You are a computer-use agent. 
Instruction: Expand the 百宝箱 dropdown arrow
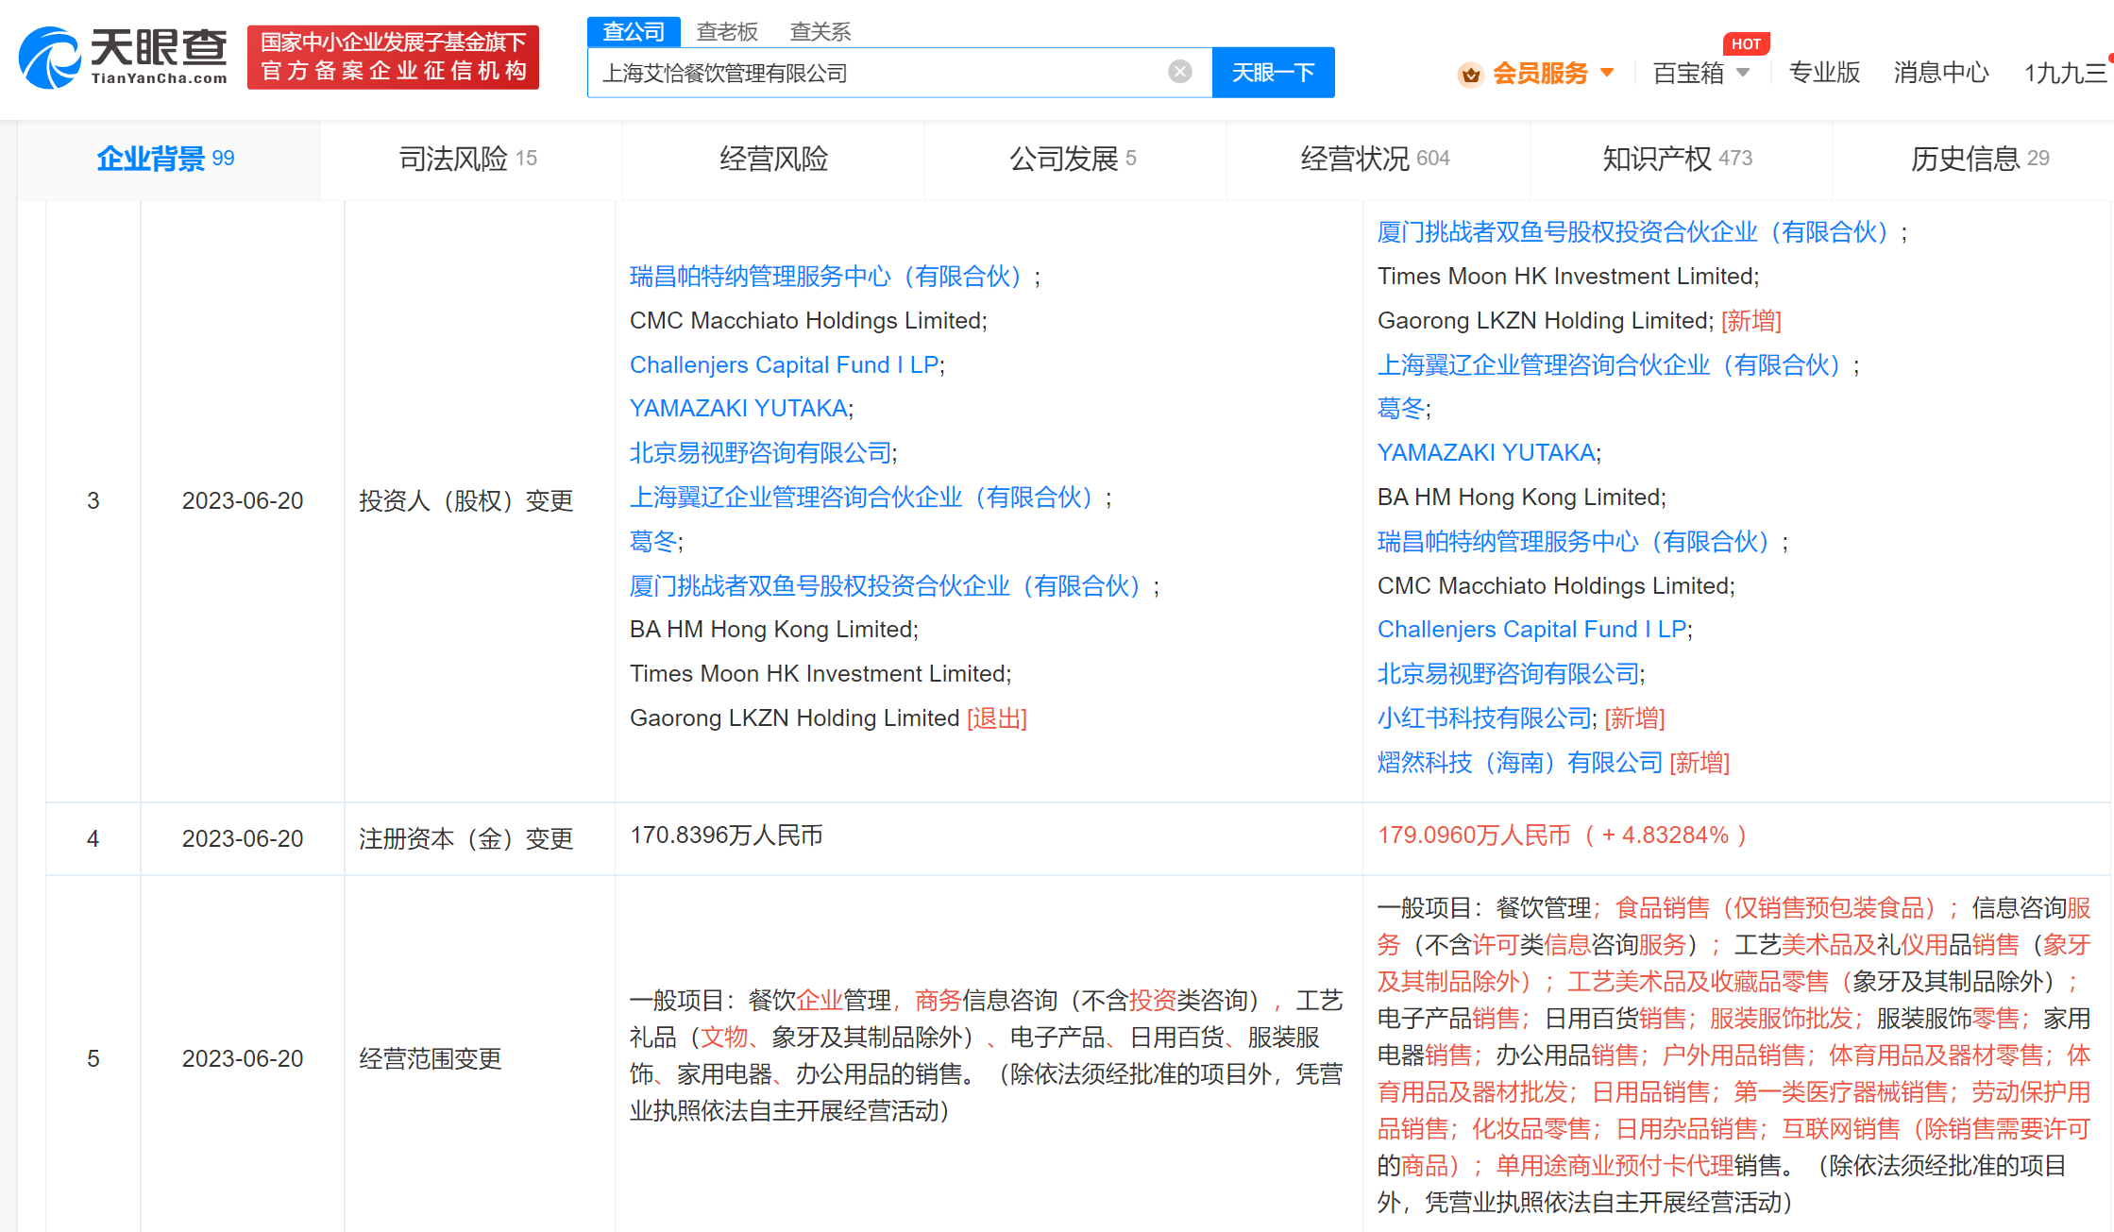(1743, 73)
